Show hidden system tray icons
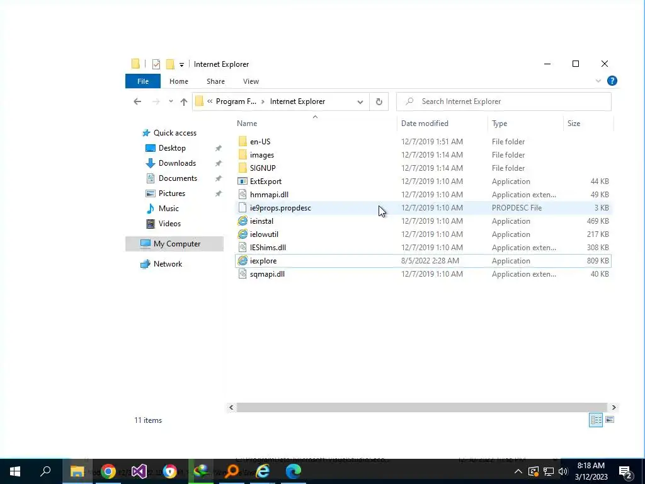This screenshot has width=645, height=484. click(x=518, y=471)
